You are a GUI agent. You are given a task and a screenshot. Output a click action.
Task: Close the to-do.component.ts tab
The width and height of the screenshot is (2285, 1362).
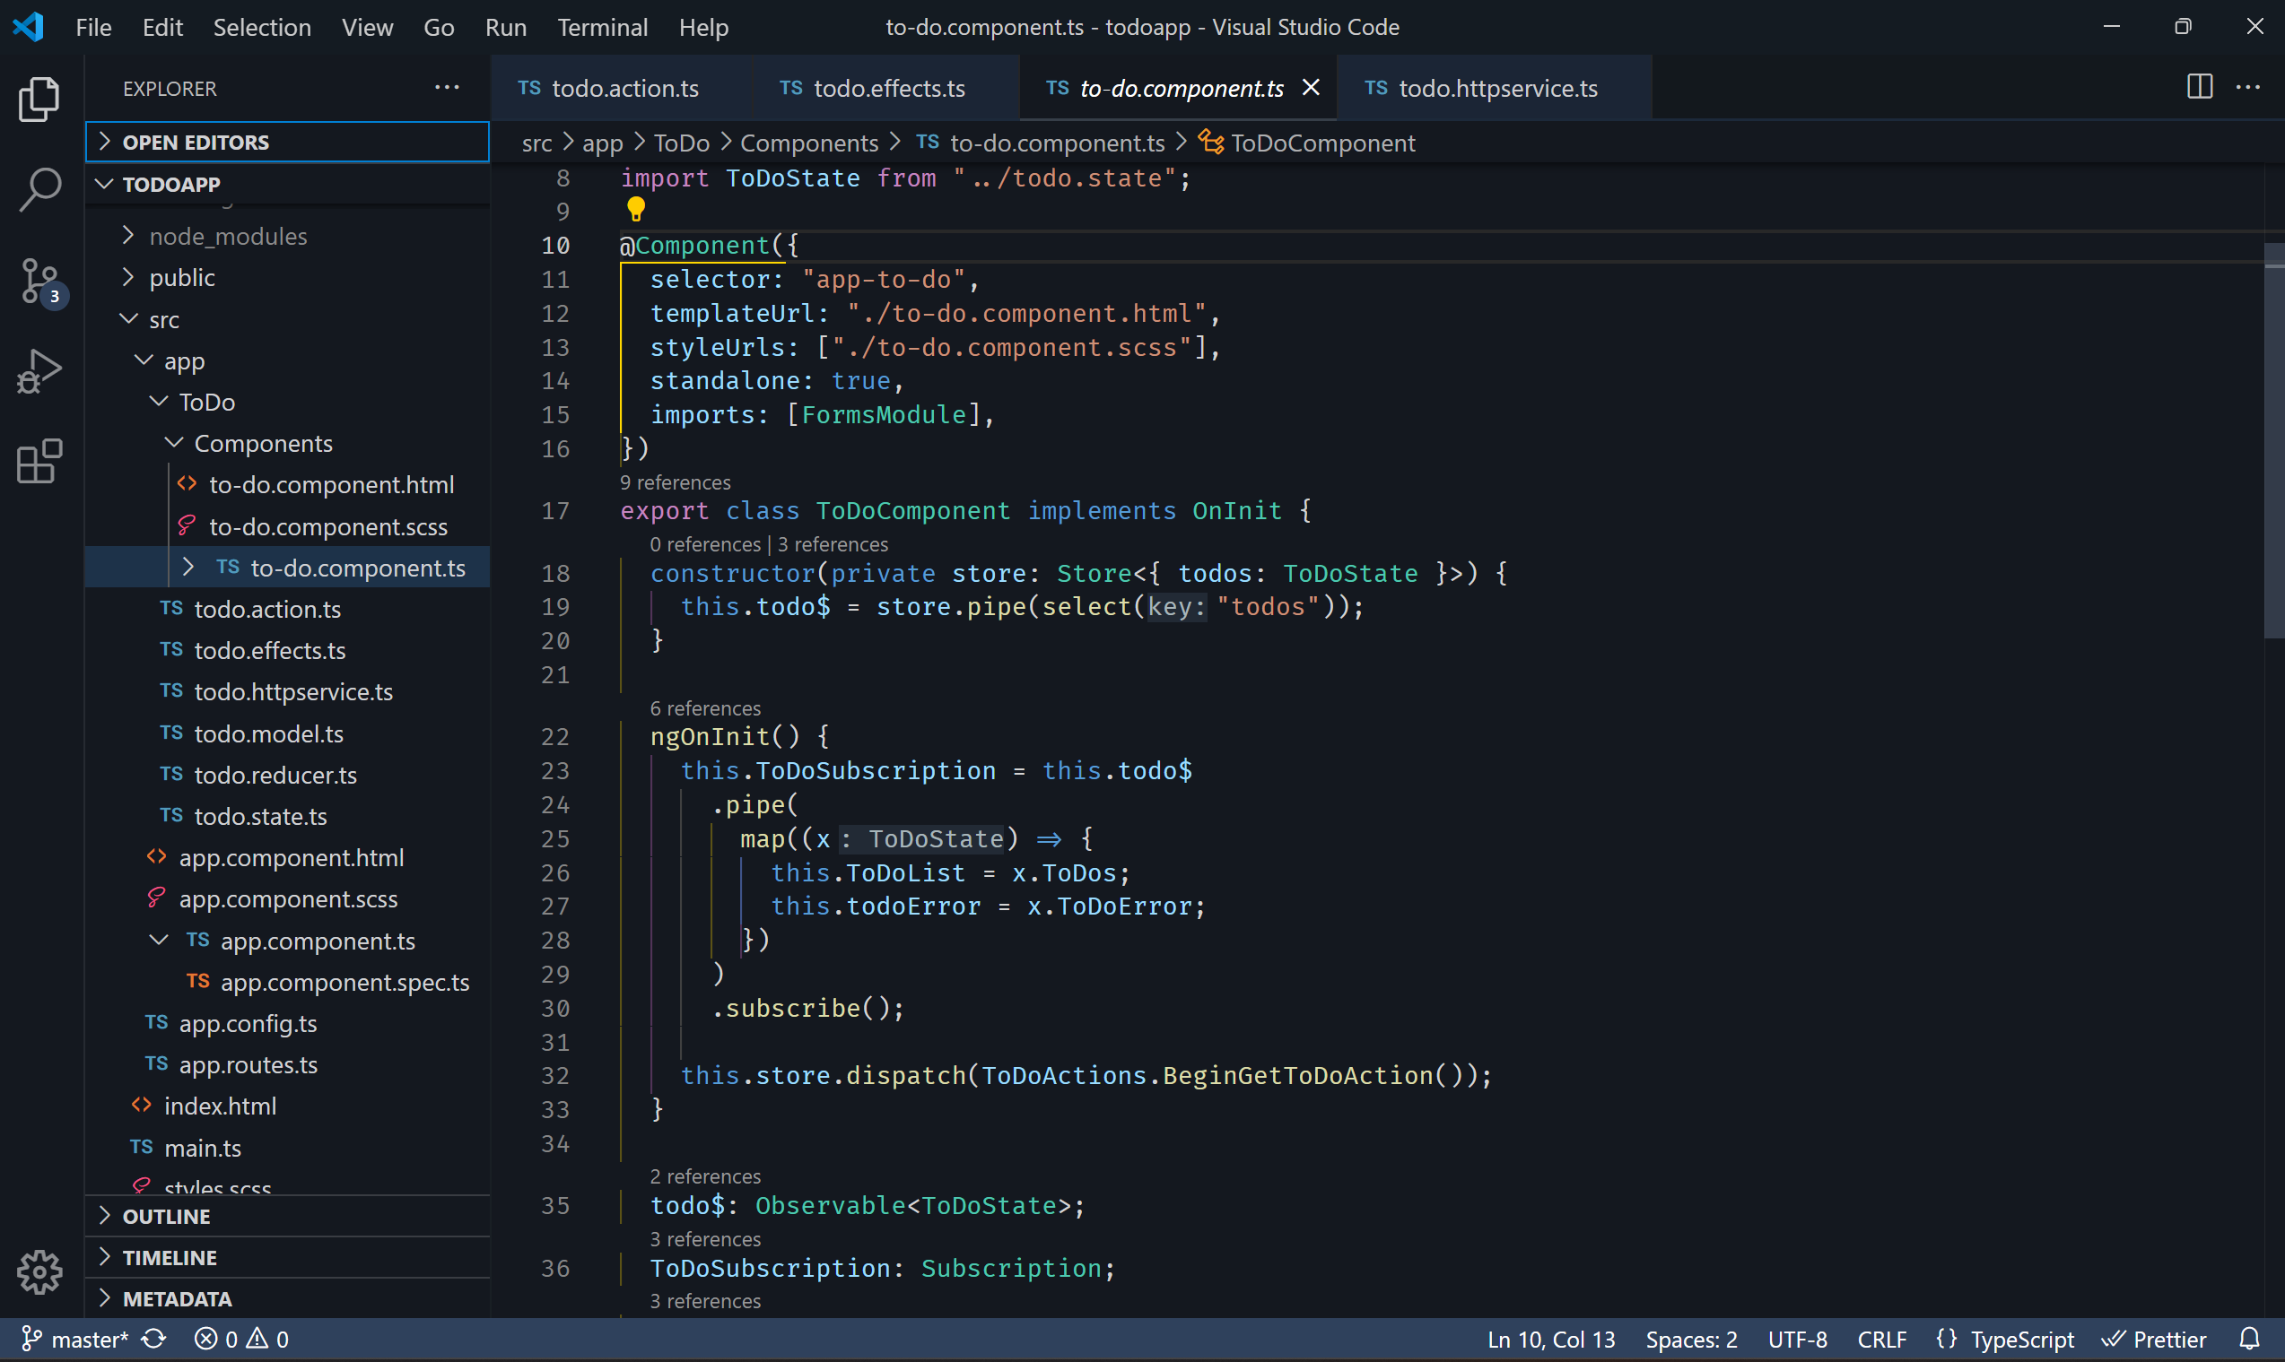(1311, 87)
